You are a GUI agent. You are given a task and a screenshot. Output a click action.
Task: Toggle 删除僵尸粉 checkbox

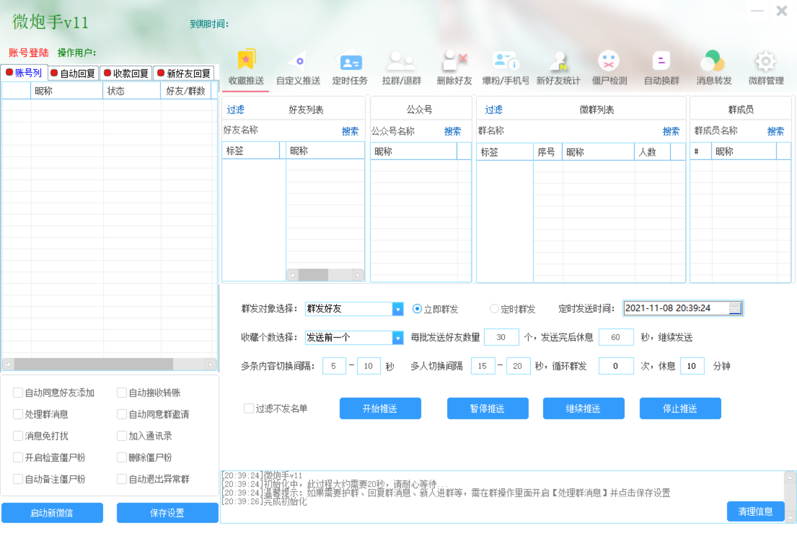pos(122,458)
